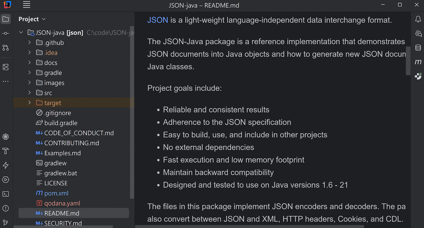Click 'No external dependencies' bullet text

tap(209, 147)
